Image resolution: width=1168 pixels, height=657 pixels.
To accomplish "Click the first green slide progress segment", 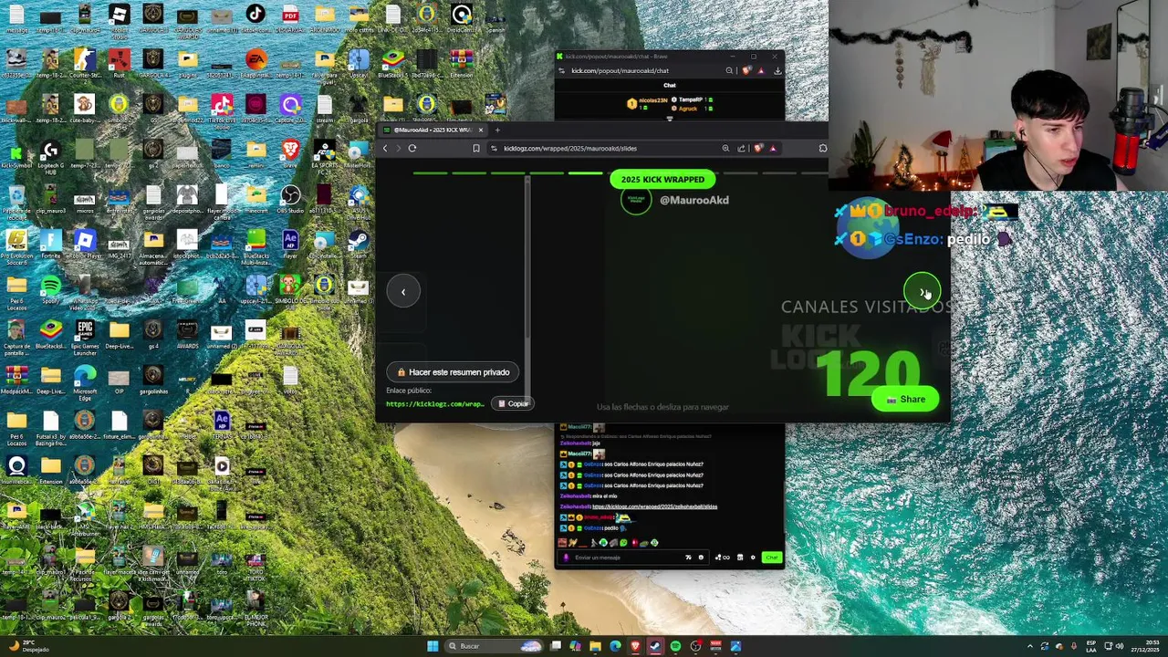I will [431, 172].
